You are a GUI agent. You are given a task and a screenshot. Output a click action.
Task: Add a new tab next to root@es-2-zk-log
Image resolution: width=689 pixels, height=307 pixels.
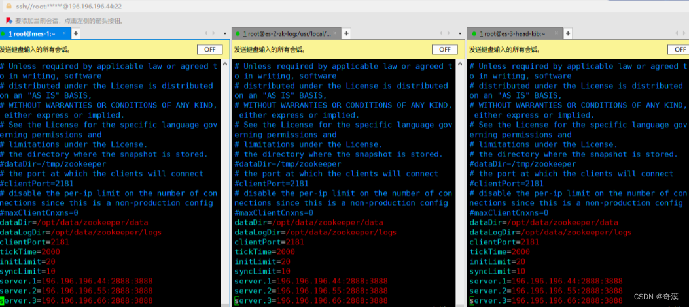346,33
